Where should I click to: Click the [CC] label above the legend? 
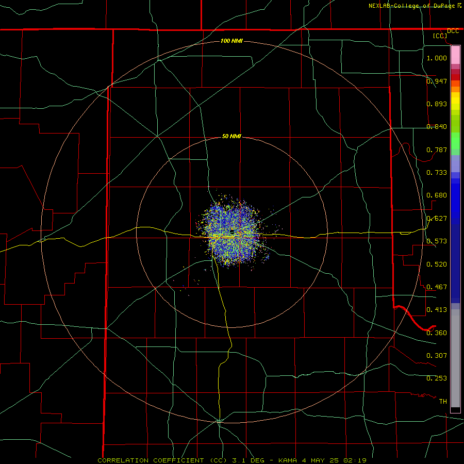click(440, 36)
